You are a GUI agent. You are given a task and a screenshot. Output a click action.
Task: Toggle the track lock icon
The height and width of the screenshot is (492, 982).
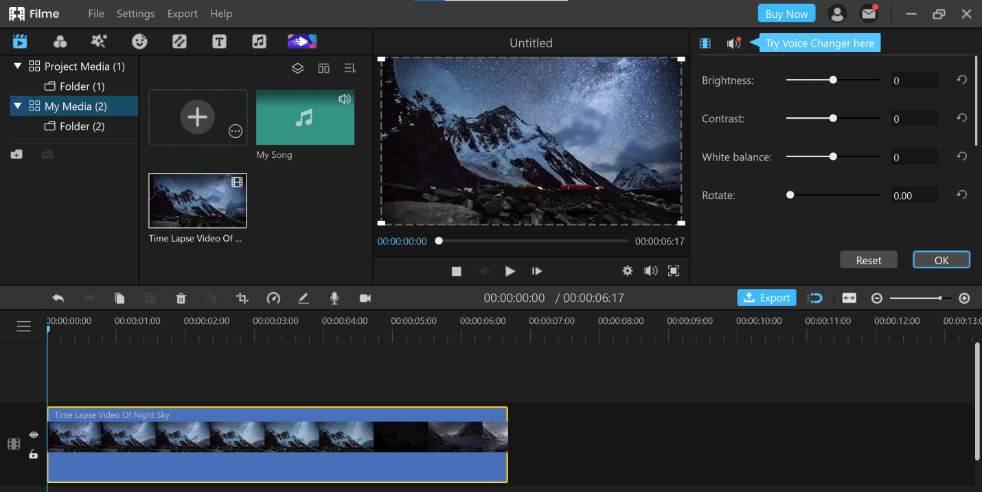[x=33, y=454]
